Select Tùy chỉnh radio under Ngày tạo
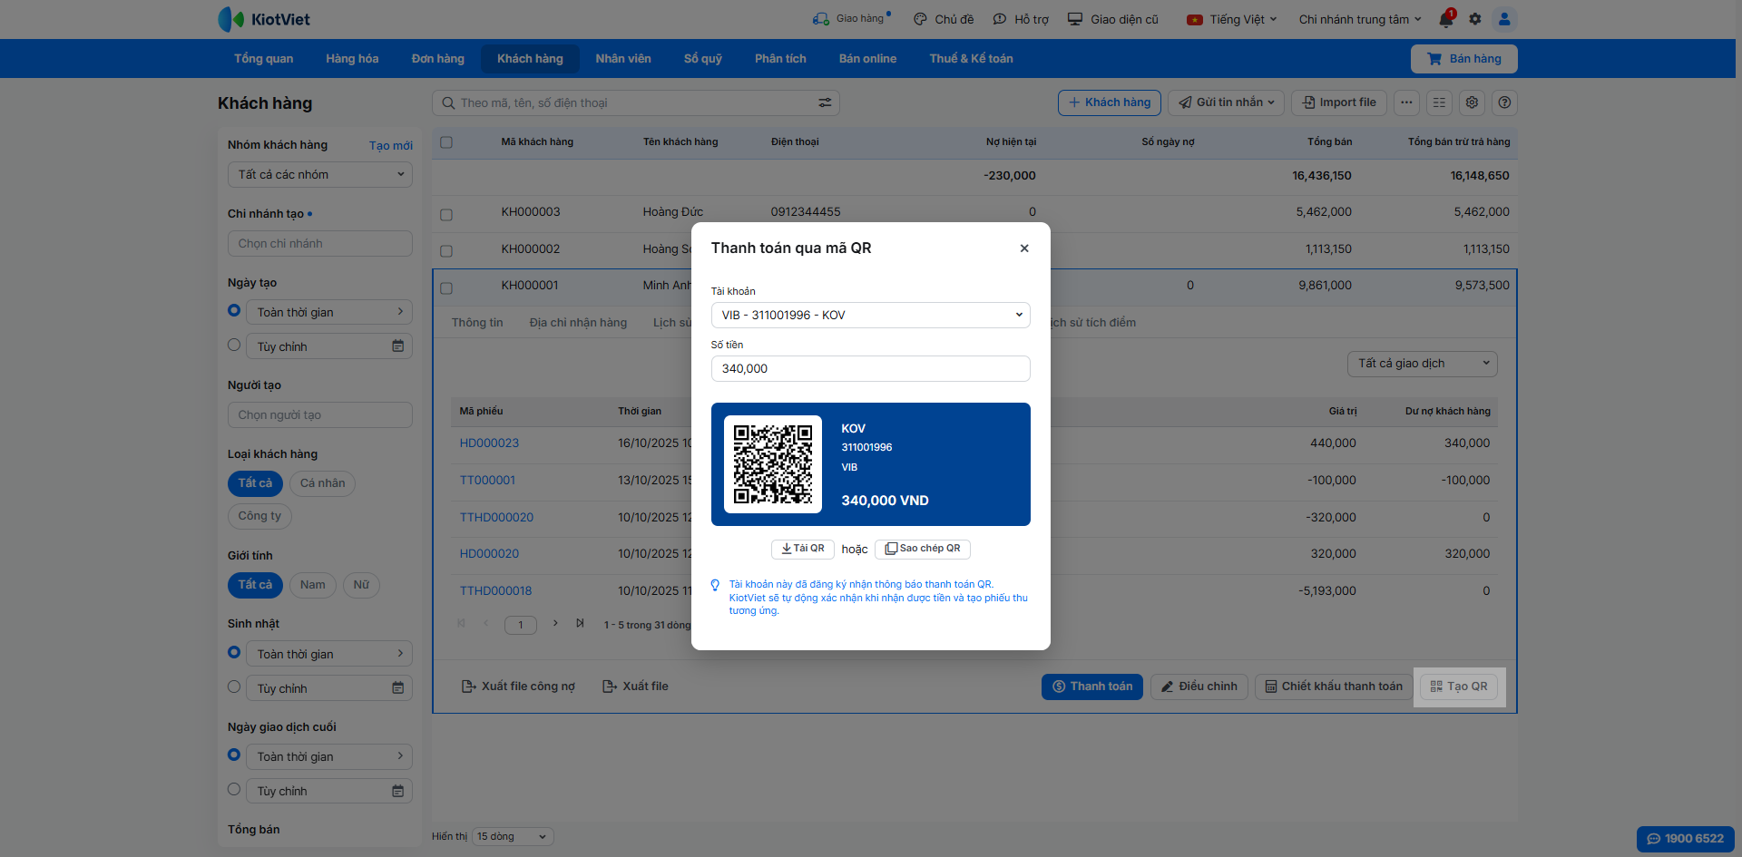The height and width of the screenshot is (857, 1742). (234, 346)
